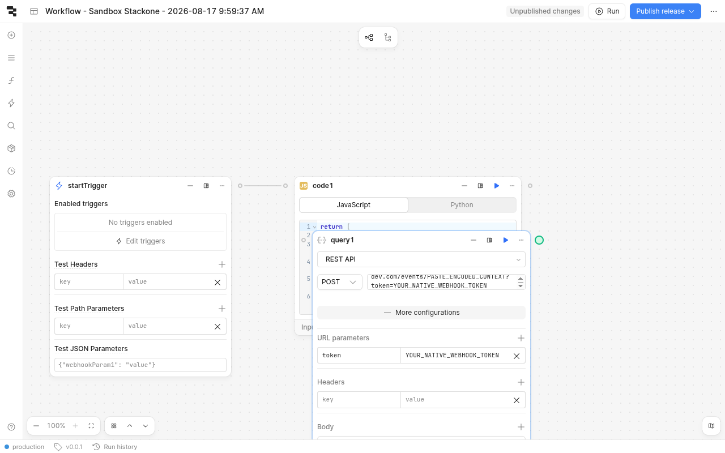
Task: Open the blocks list icon in sidebar
Action: [11, 58]
